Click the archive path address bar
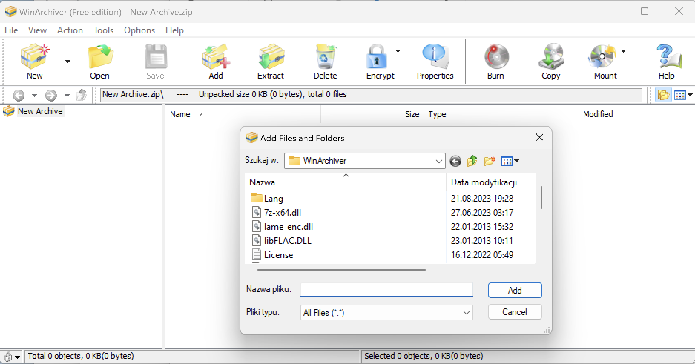695x364 pixels. point(371,95)
